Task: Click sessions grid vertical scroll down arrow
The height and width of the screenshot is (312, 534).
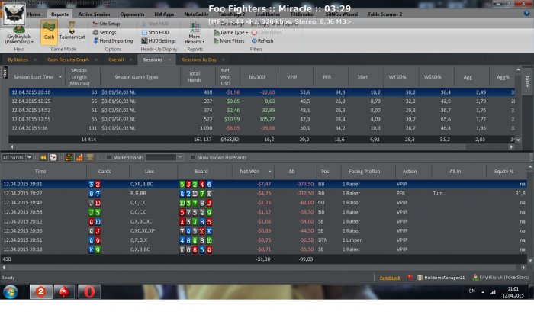Action: click(x=518, y=140)
